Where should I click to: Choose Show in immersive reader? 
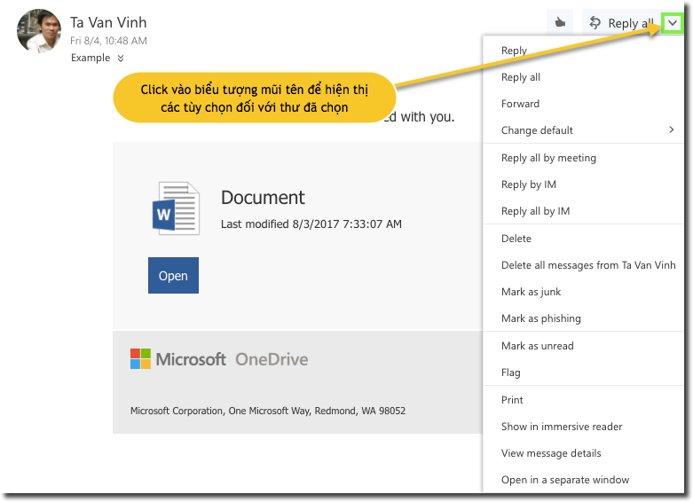coord(562,427)
